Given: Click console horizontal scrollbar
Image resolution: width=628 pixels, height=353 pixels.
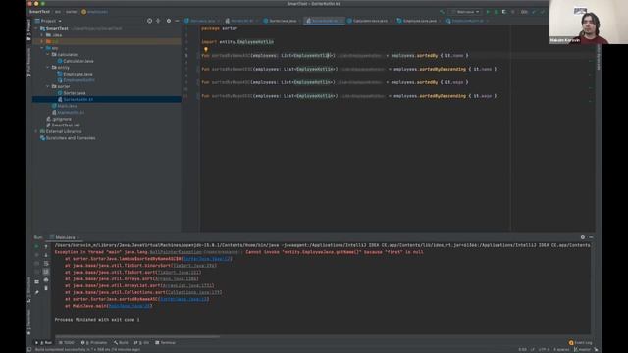Looking at the screenshot, I should (137, 337).
